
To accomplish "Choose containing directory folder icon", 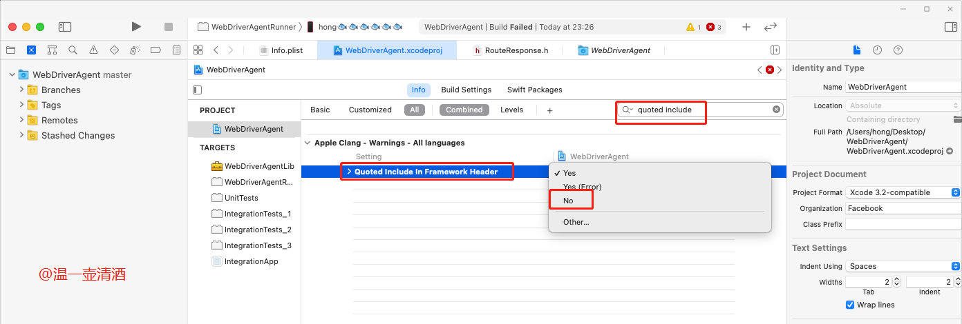I will (957, 119).
